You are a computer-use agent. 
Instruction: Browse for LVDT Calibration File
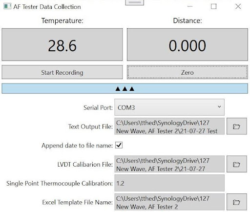[237, 164]
